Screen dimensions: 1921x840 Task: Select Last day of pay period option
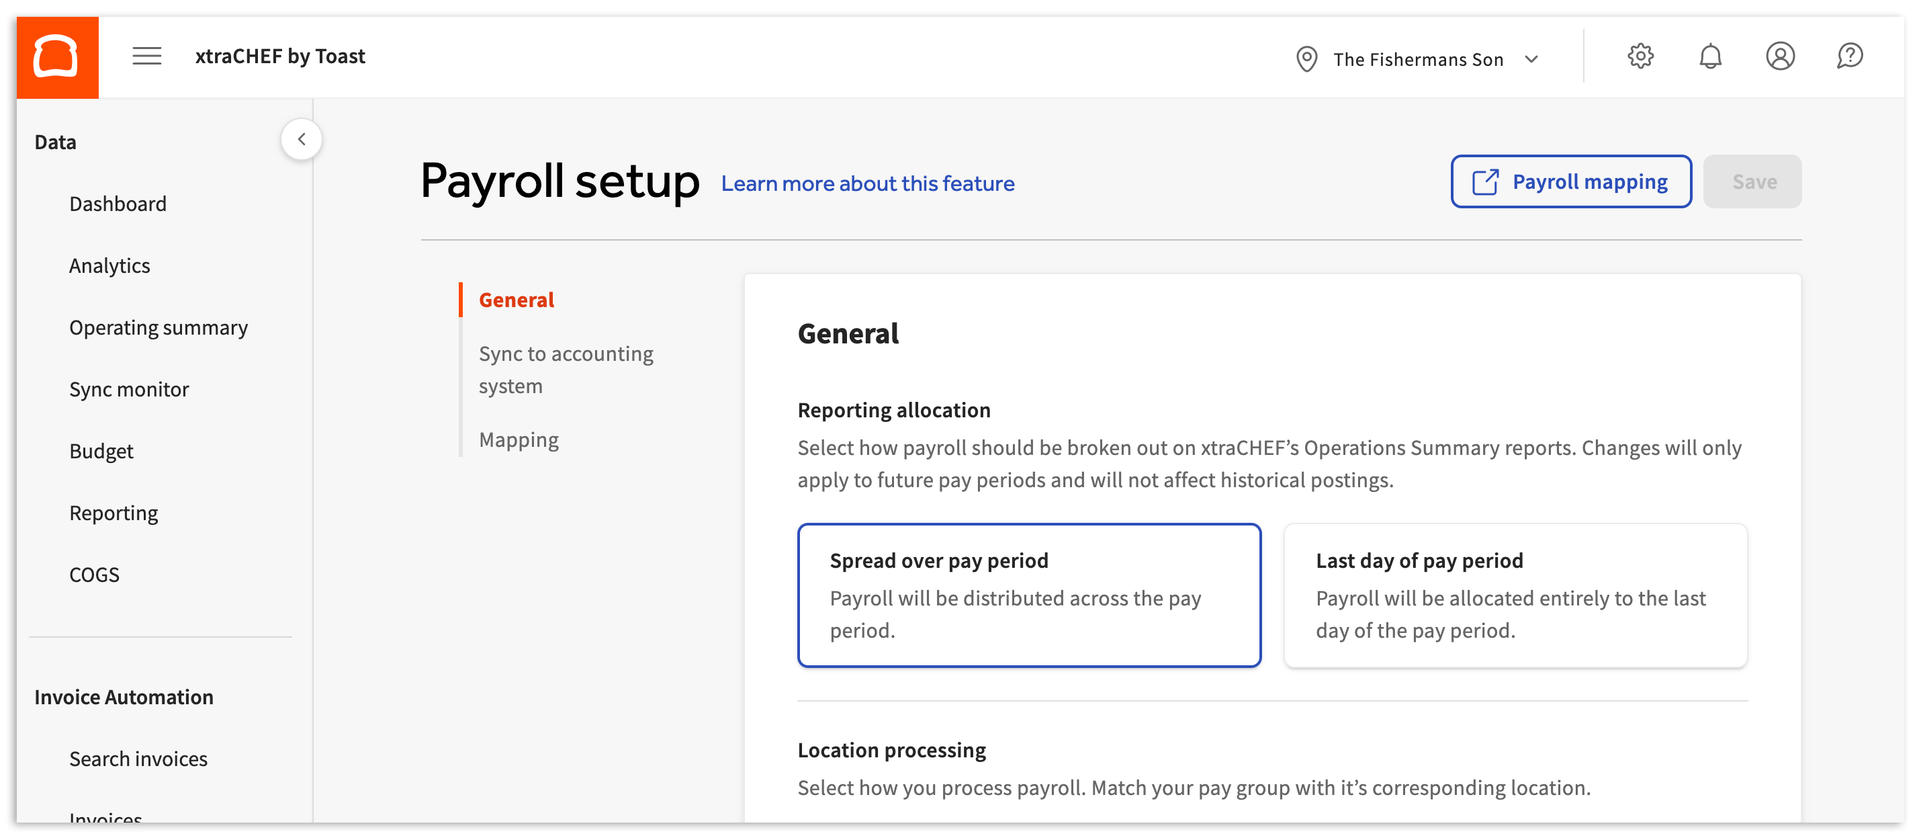coord(1515,595)
